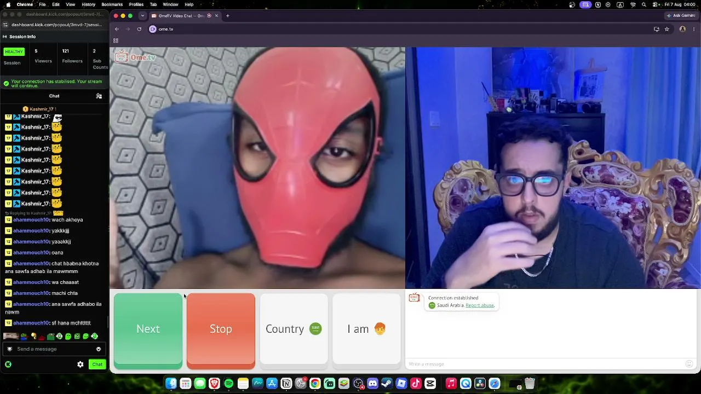701x394 pixels.
Task: Click the Kick logo icon below chat
Action: (8, 364)
